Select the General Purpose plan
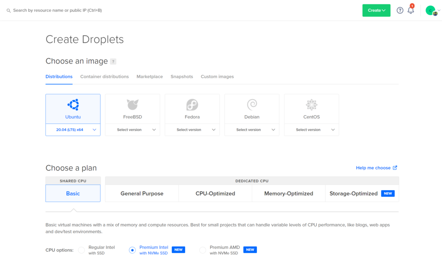 (x=142, y=193)
